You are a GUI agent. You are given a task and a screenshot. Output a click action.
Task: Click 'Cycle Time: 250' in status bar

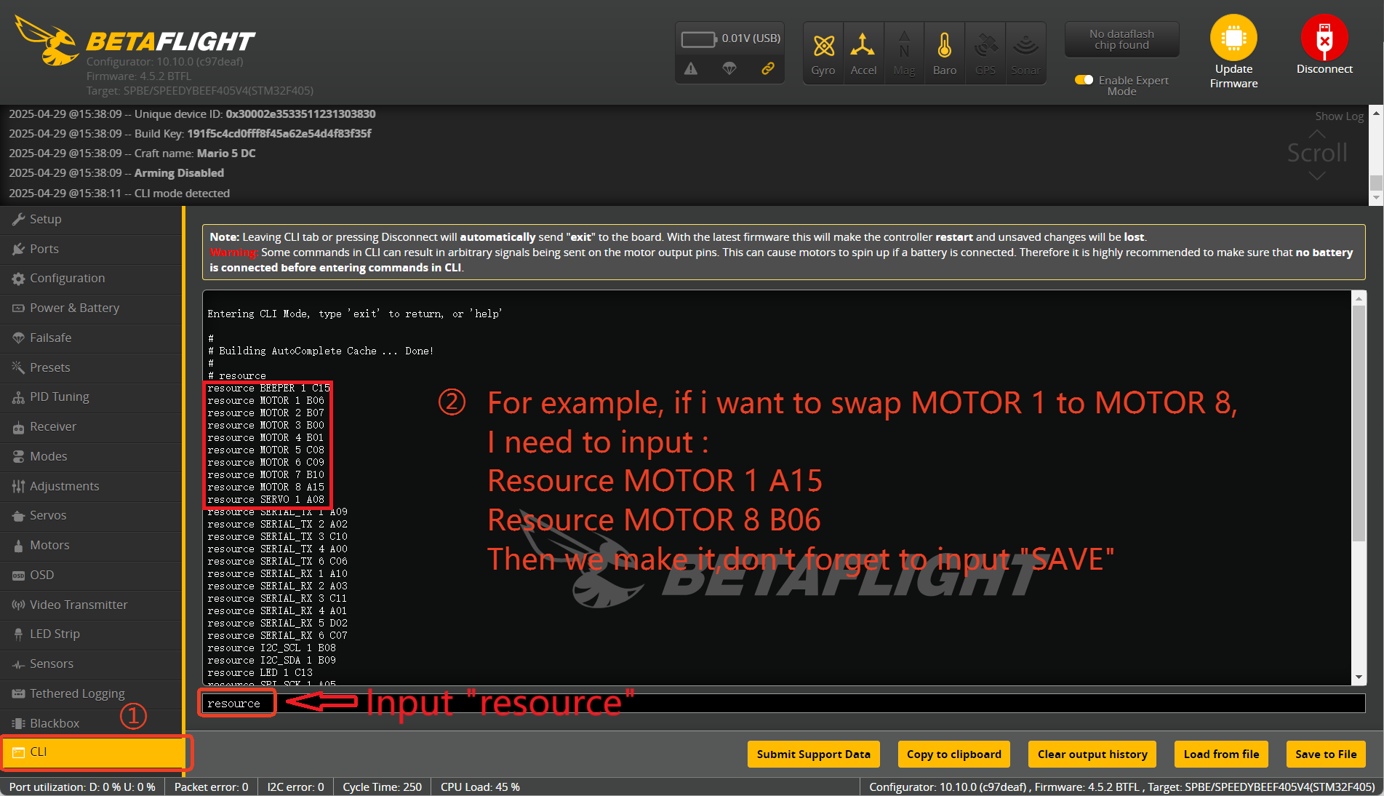[x=382, y=787]
